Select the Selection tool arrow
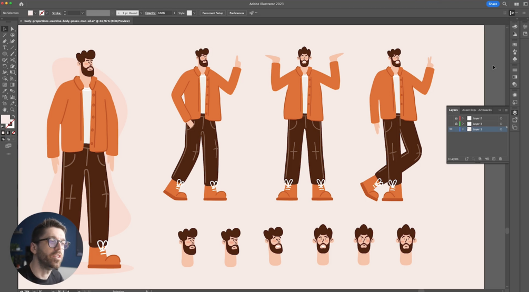 pos(5,29)
